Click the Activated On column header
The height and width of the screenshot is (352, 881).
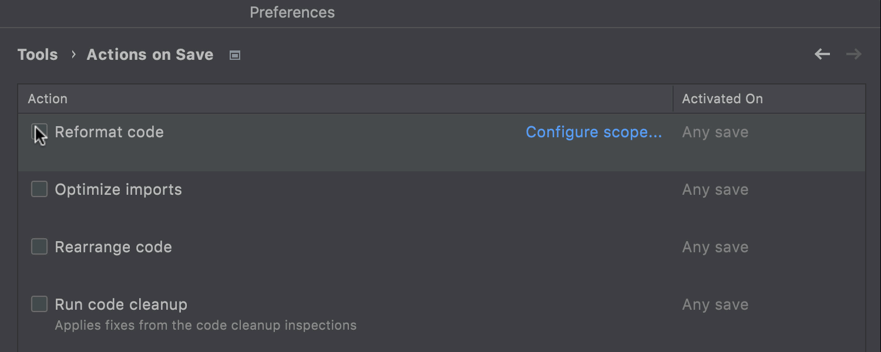click(x=722, y=99)
